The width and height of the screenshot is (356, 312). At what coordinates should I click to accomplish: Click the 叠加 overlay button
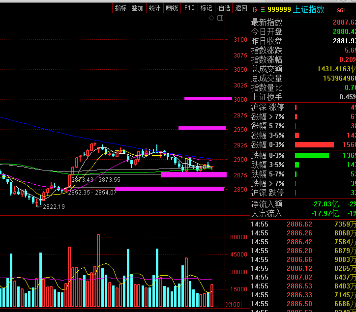[138, 8]
